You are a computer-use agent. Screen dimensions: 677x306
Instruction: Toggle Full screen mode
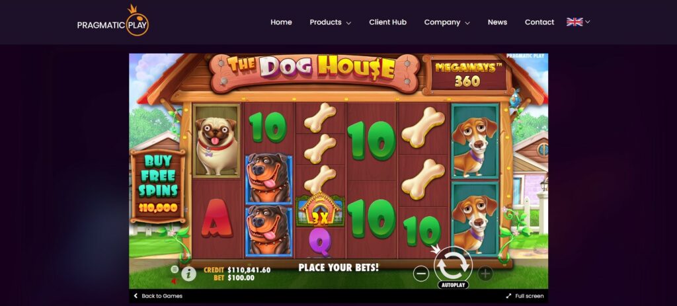524,296
